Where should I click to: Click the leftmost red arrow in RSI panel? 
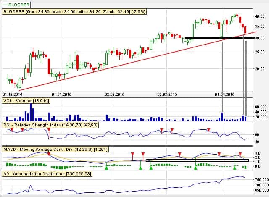coord(12,130)
